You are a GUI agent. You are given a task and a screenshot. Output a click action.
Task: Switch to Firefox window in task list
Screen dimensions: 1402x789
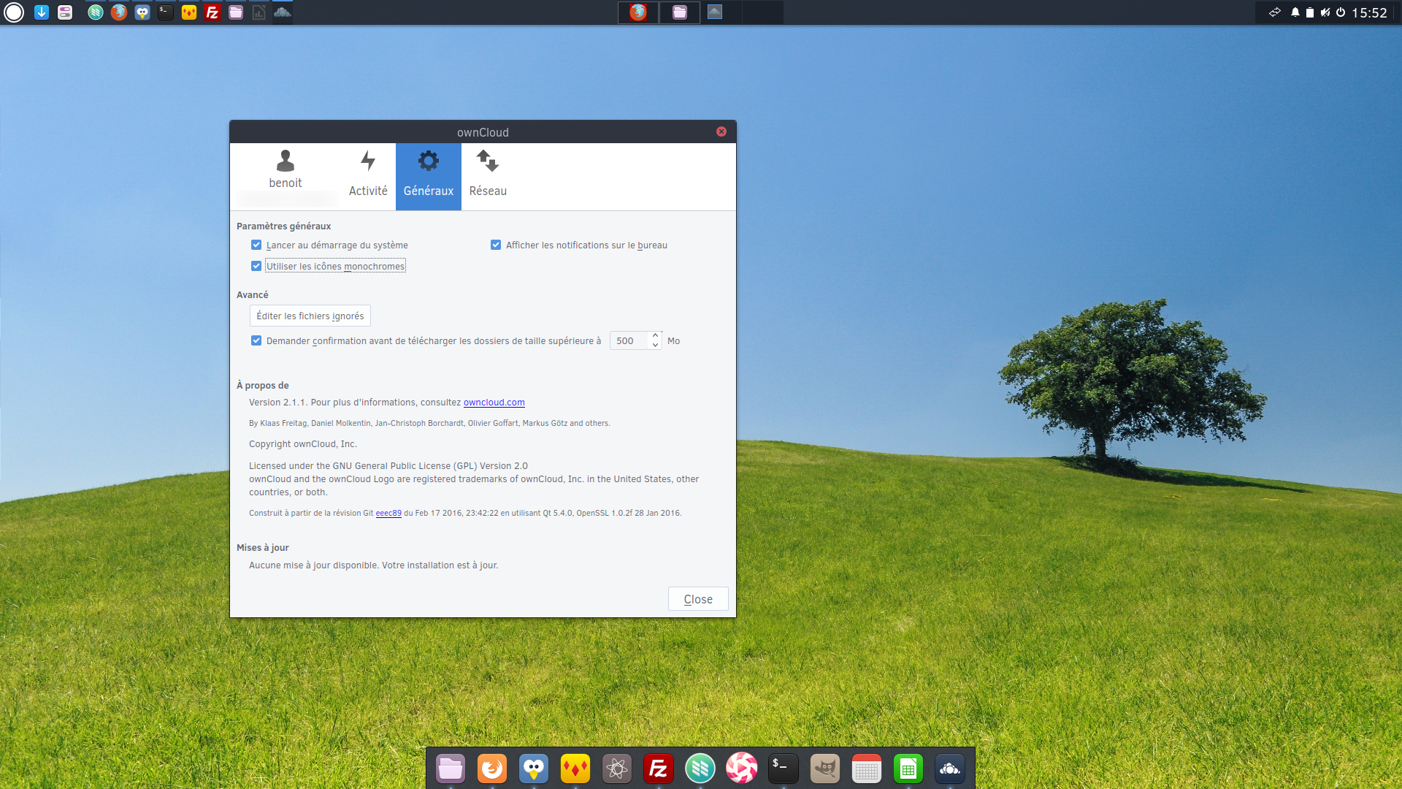[638, 12]
